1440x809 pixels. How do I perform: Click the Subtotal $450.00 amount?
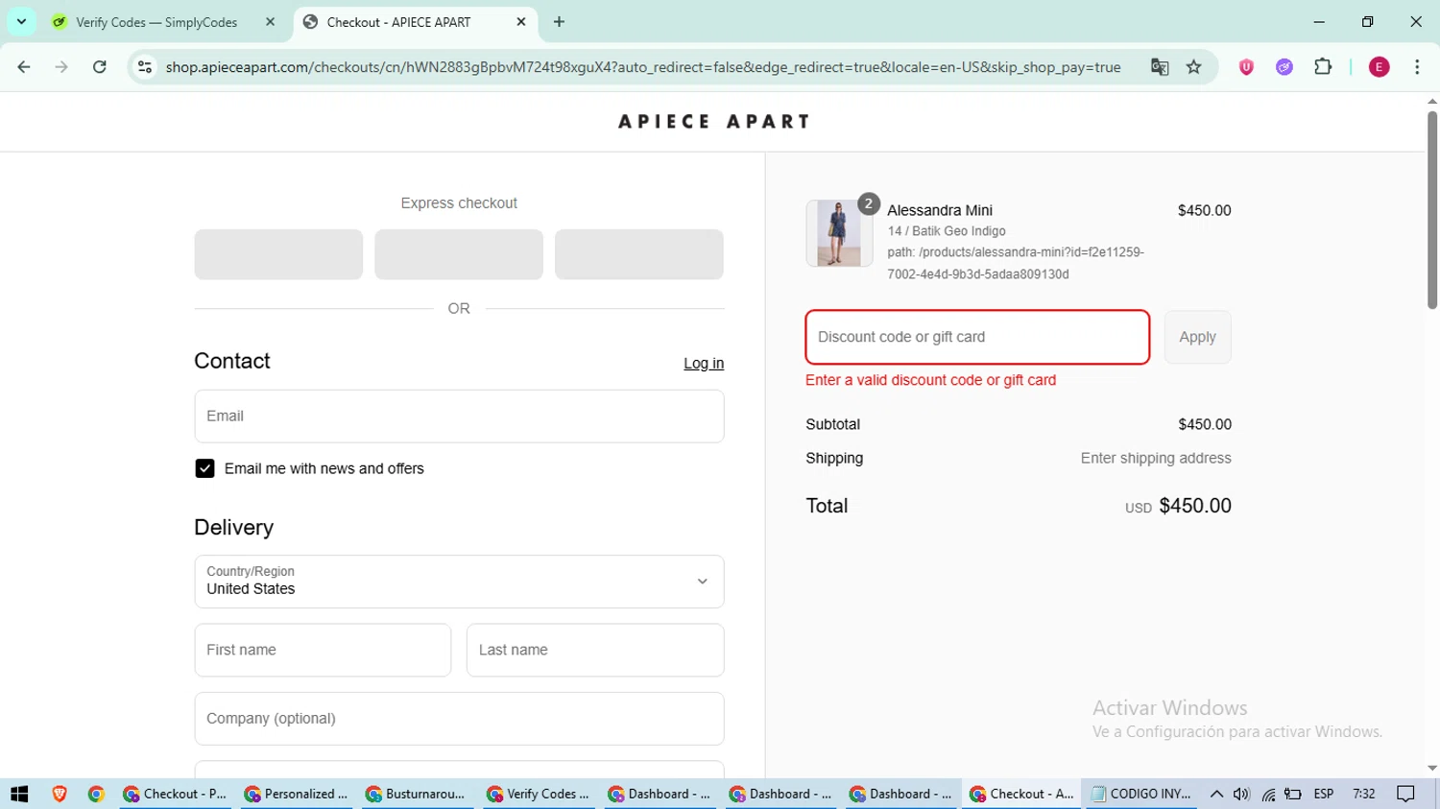[1205, 424]
